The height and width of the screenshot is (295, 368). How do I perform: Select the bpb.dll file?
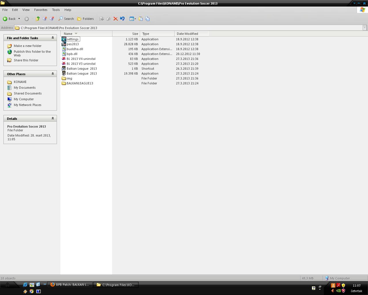point(72,54)
